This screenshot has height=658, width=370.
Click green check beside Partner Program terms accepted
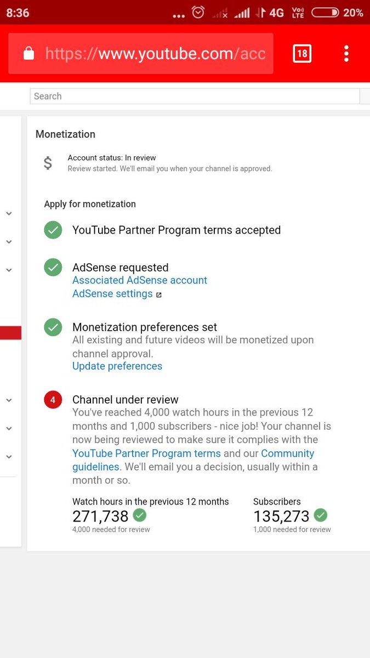click(x=53, y=230)
